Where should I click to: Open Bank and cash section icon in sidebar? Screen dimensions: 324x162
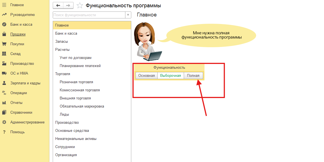tap(4, 25)
